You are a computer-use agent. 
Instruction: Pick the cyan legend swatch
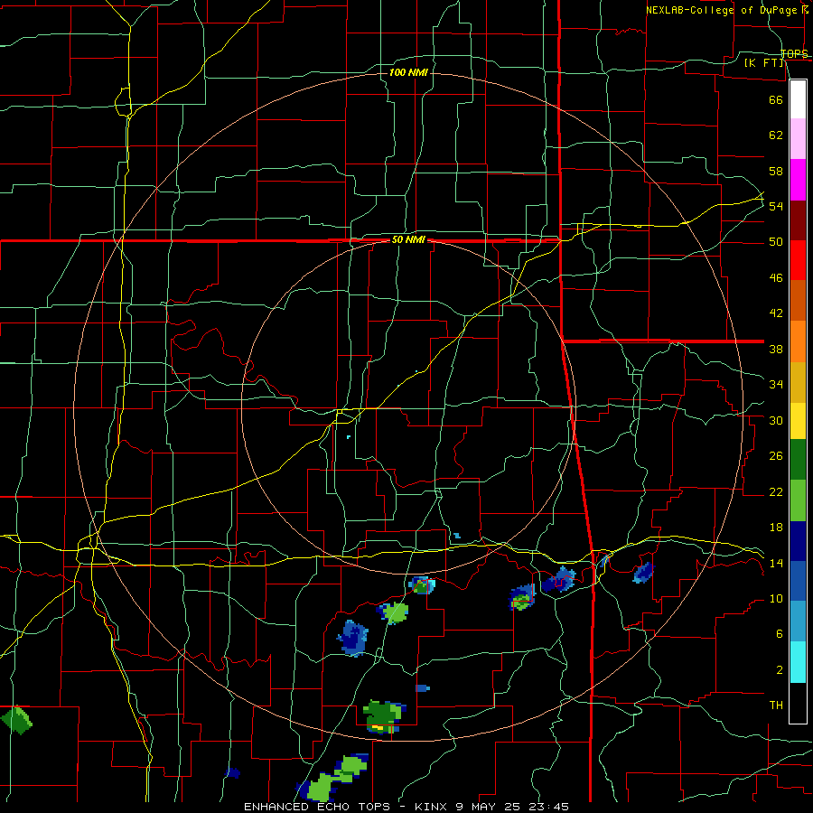click(x=798, y=662)
